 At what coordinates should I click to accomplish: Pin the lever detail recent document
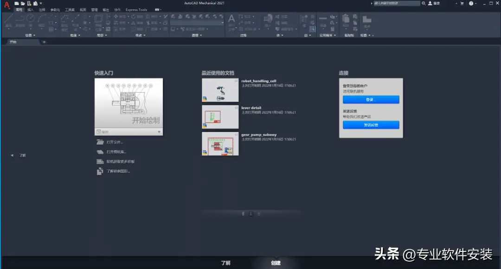pos(236,108)
